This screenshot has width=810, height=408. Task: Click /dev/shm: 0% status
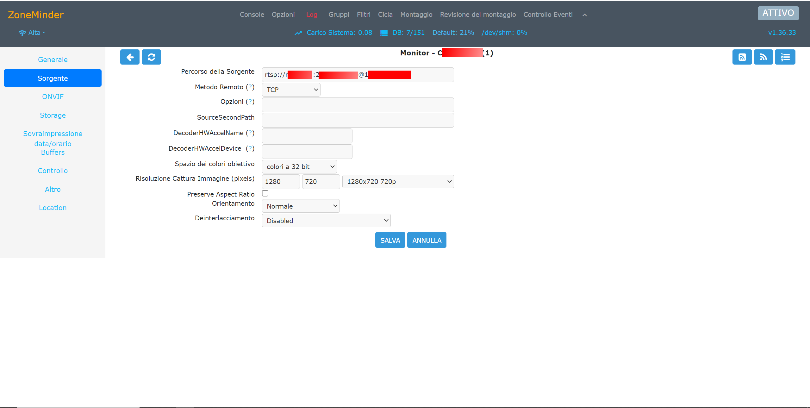(x=504, y=33)
